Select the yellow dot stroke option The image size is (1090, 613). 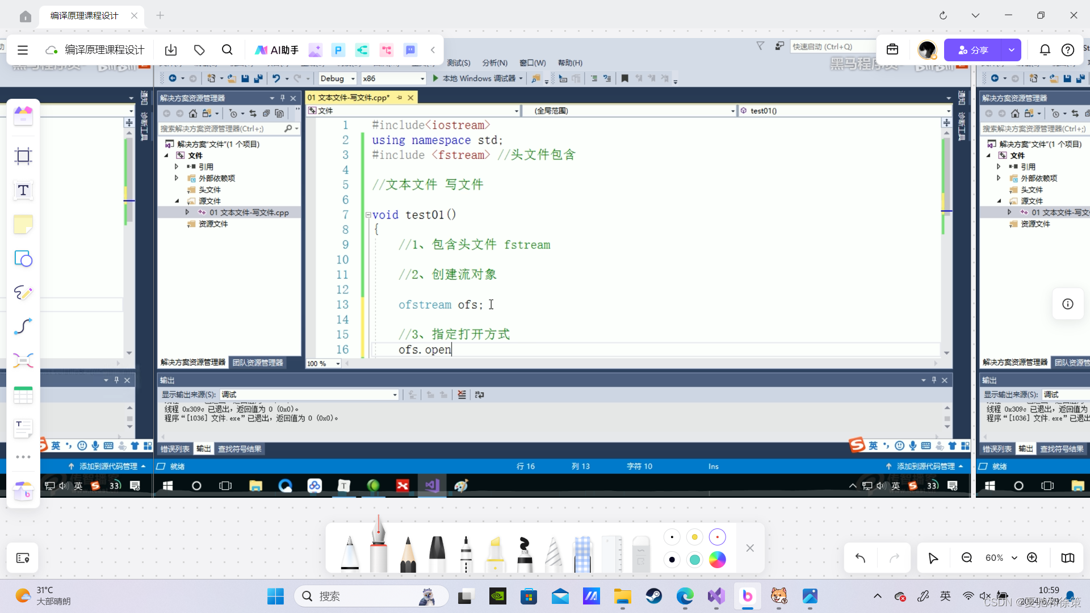694,537
